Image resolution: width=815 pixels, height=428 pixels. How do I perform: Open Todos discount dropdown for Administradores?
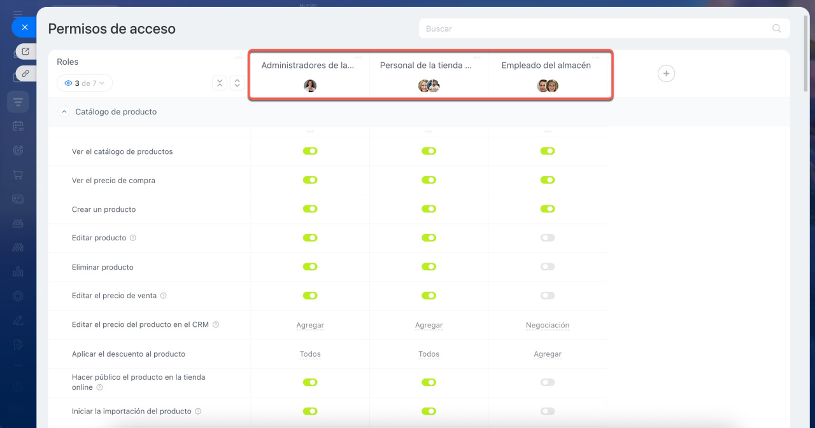(310, 354)
